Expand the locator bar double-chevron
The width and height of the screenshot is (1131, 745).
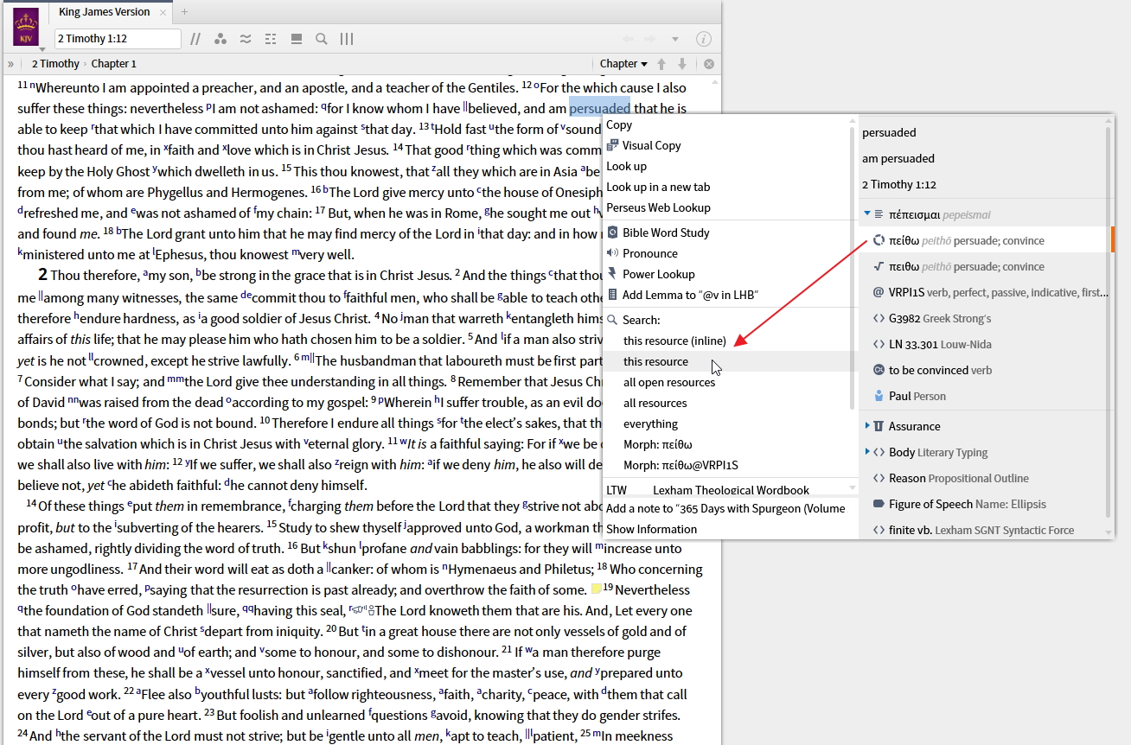tap(10, 64)
